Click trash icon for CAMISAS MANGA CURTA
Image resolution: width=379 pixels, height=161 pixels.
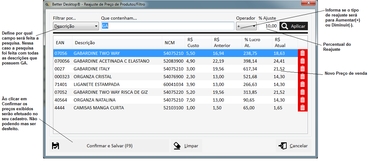pyautogui.click(x=302, y=108)
